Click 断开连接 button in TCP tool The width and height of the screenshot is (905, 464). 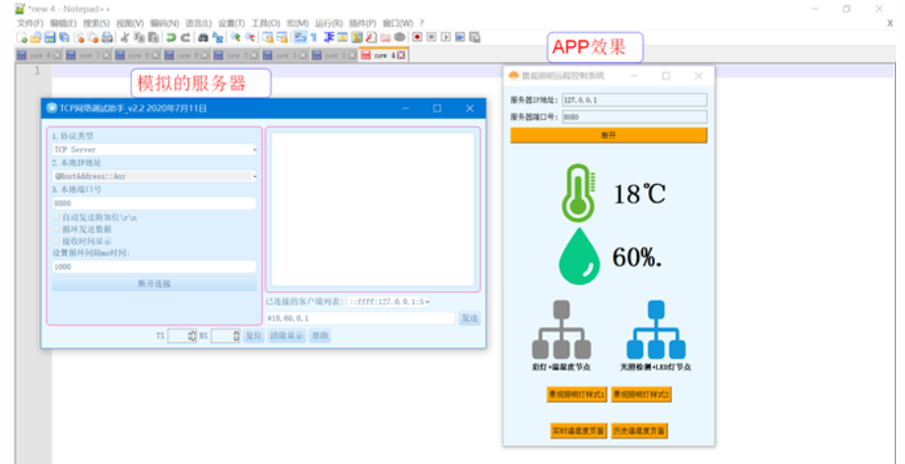[x=154, y=283]
